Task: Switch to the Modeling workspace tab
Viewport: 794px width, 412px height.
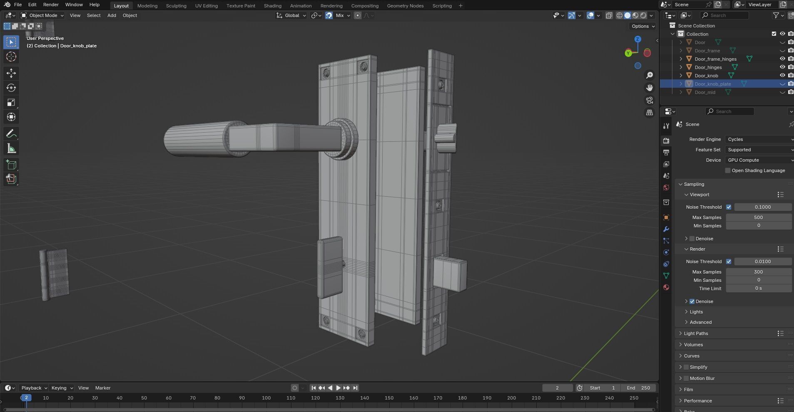Action: (147, 6)
